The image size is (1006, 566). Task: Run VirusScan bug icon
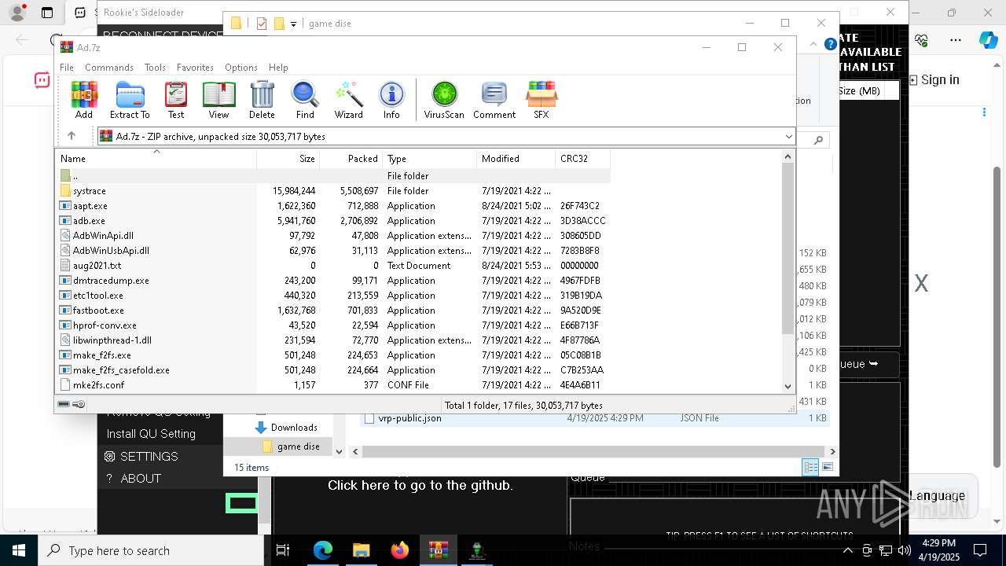point(444,100)
